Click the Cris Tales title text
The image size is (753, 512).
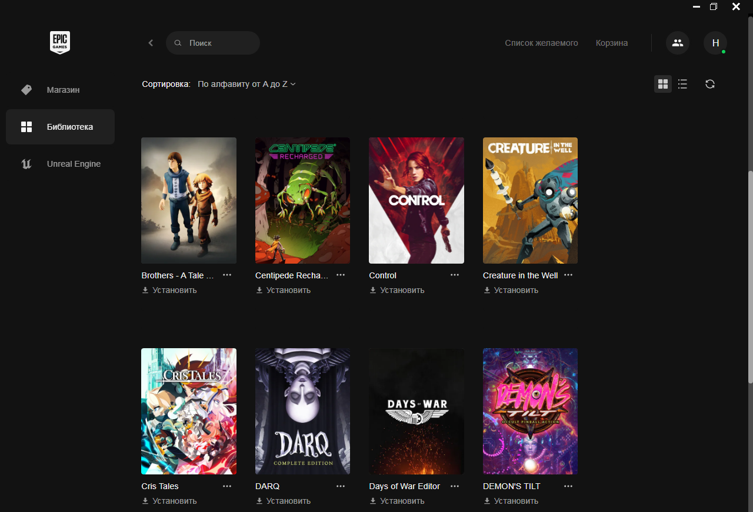[160, 486]
